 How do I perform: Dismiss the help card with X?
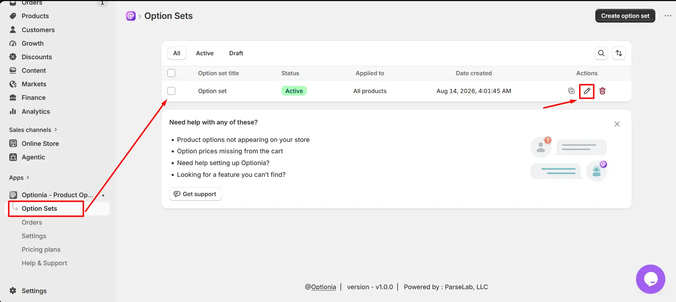[617, 124]
